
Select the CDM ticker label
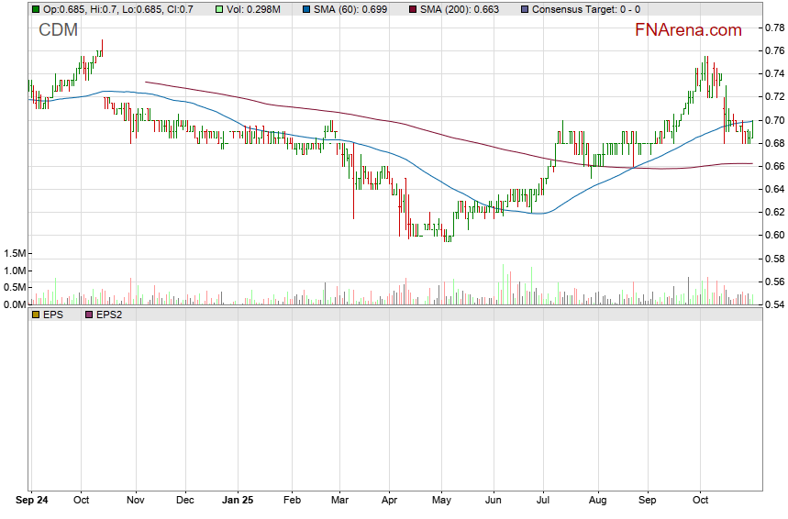[x=58, y=30]
